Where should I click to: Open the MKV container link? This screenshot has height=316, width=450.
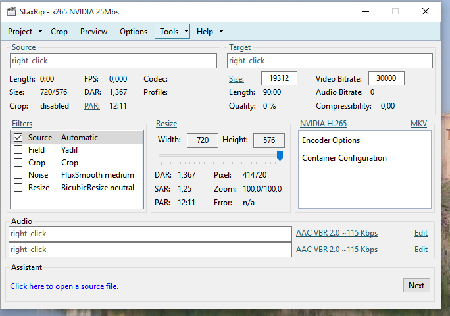pos(418,124)
